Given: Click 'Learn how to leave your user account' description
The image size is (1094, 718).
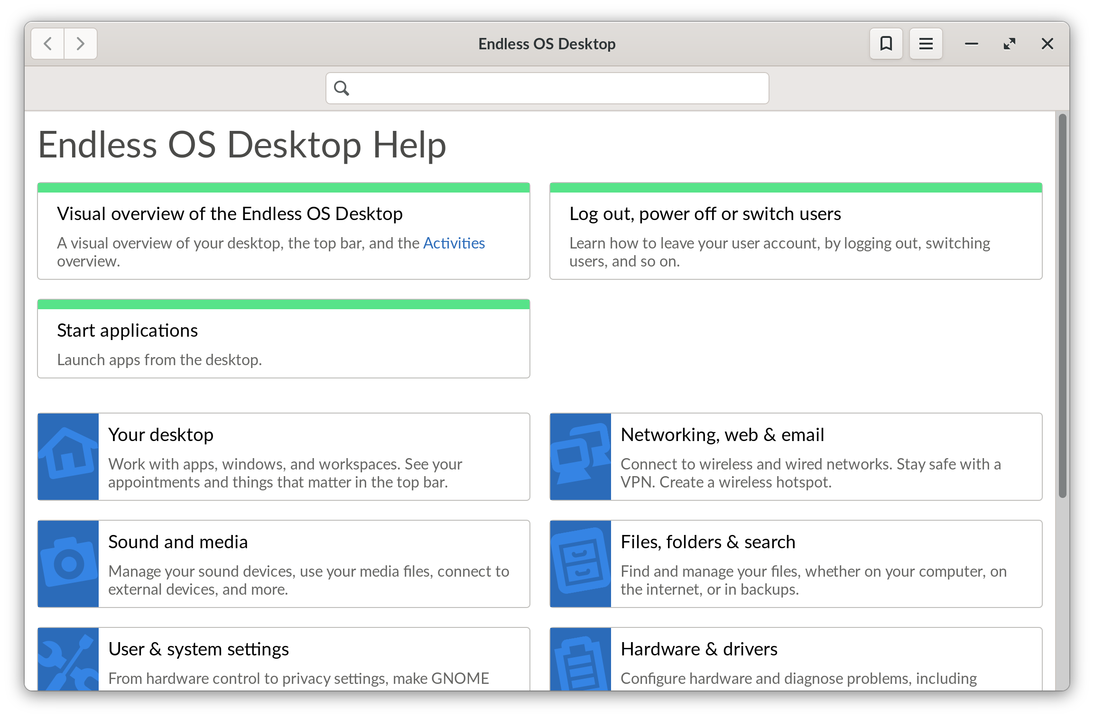Looking at the screenshot, I should 780,252.
